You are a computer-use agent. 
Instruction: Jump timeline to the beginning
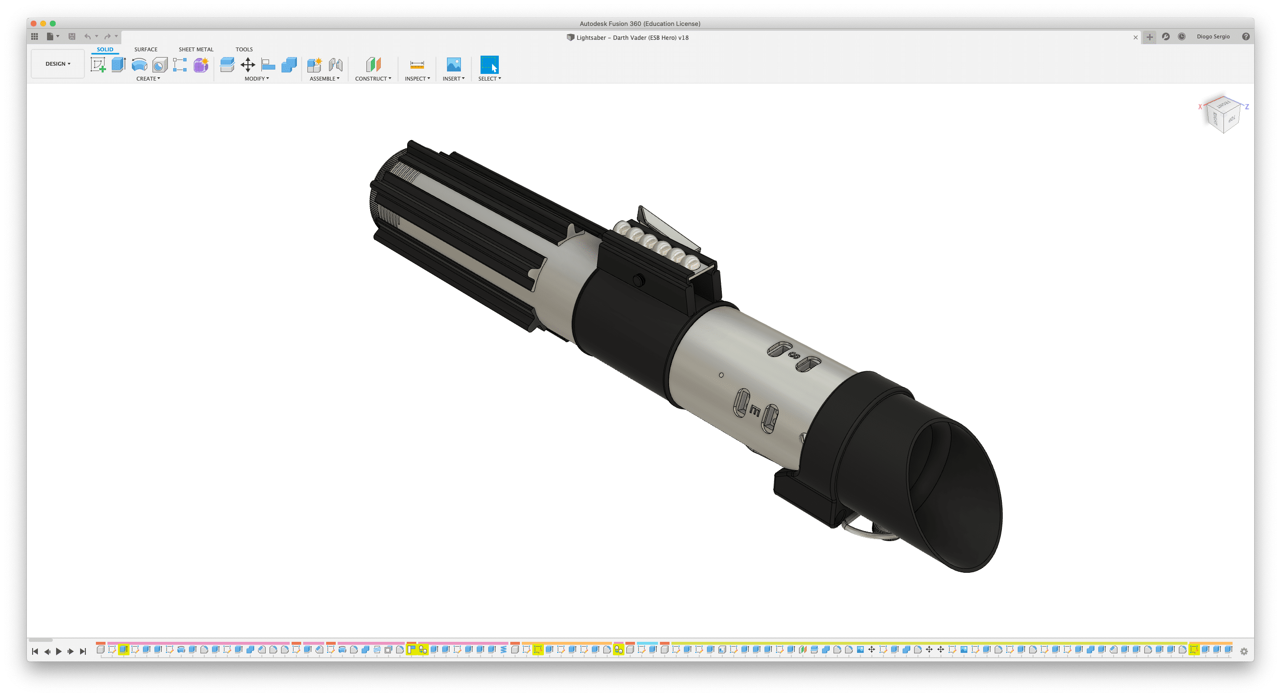(35, 651)
